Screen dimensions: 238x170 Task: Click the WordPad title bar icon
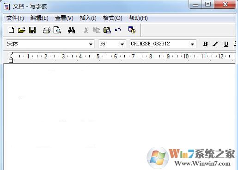click(x=6, y=6)
